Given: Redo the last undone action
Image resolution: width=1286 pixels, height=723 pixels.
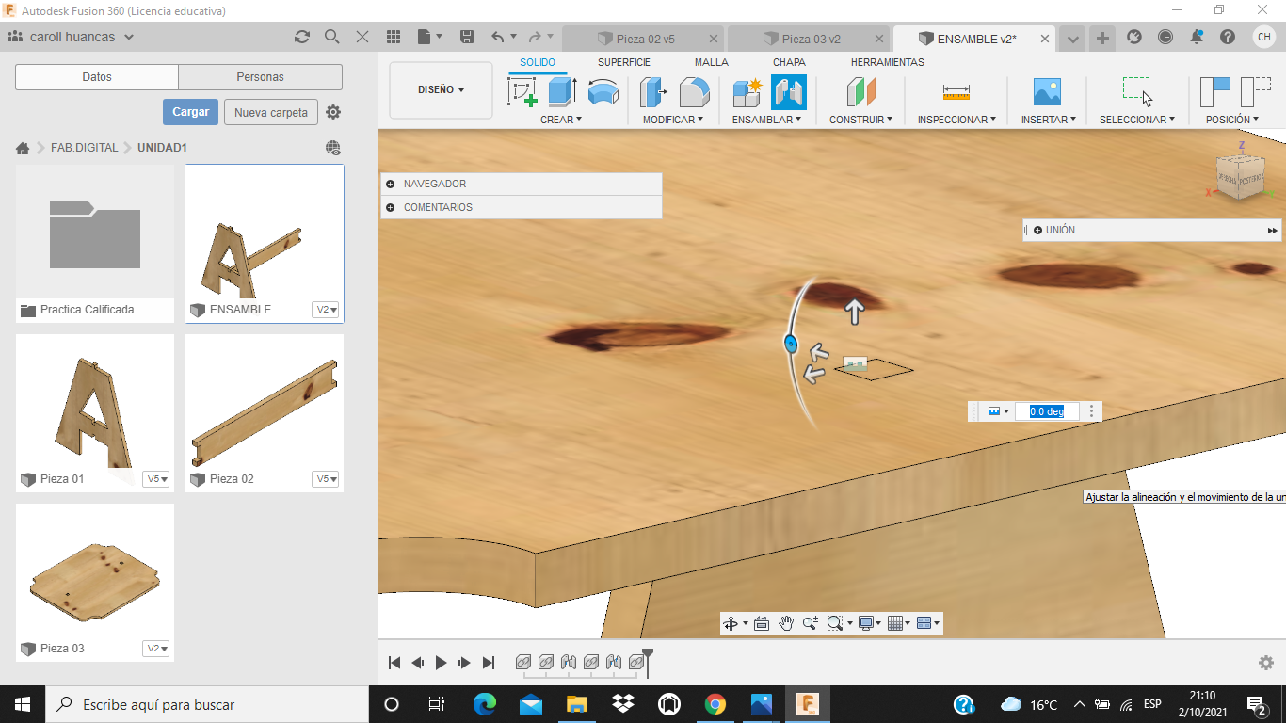Looking at the screenshot, I should pyautogui.click(x=535, y=38).
